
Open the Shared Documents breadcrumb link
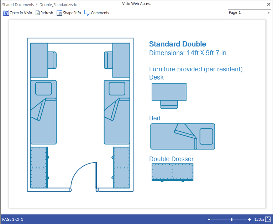click(x=18, y=5)
